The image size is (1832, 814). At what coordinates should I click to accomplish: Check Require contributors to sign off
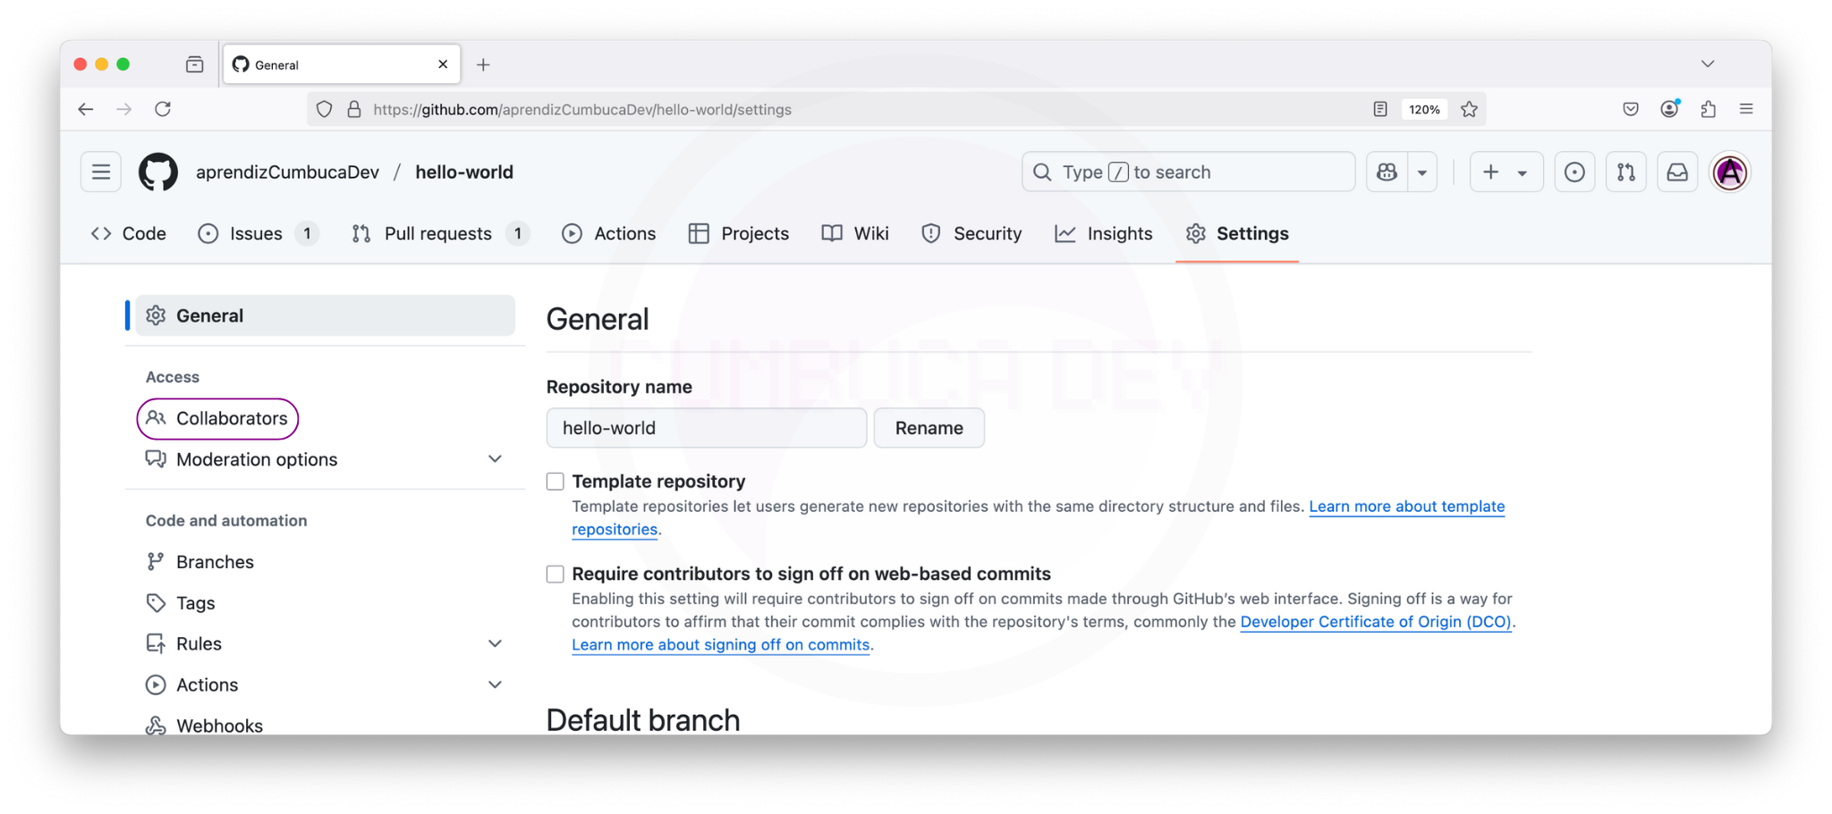pyautogui.click(x=556, y=574)
